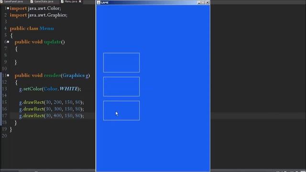
Task: Click the closing brace on line 9
Action: (16, 62)
